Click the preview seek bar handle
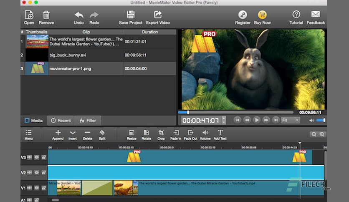Screen dimensions: 349x202 click(188, 112)
